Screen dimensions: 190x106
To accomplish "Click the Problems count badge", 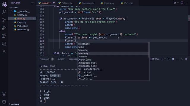I will (52, 59).
